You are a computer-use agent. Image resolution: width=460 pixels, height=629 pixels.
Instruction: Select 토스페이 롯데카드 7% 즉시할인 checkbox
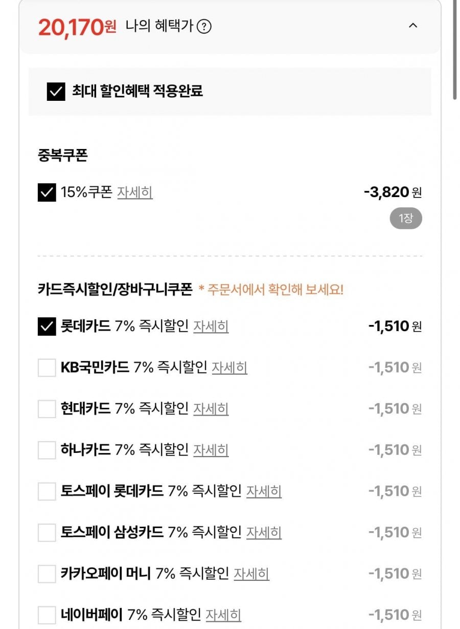click(x=47, y=491)
